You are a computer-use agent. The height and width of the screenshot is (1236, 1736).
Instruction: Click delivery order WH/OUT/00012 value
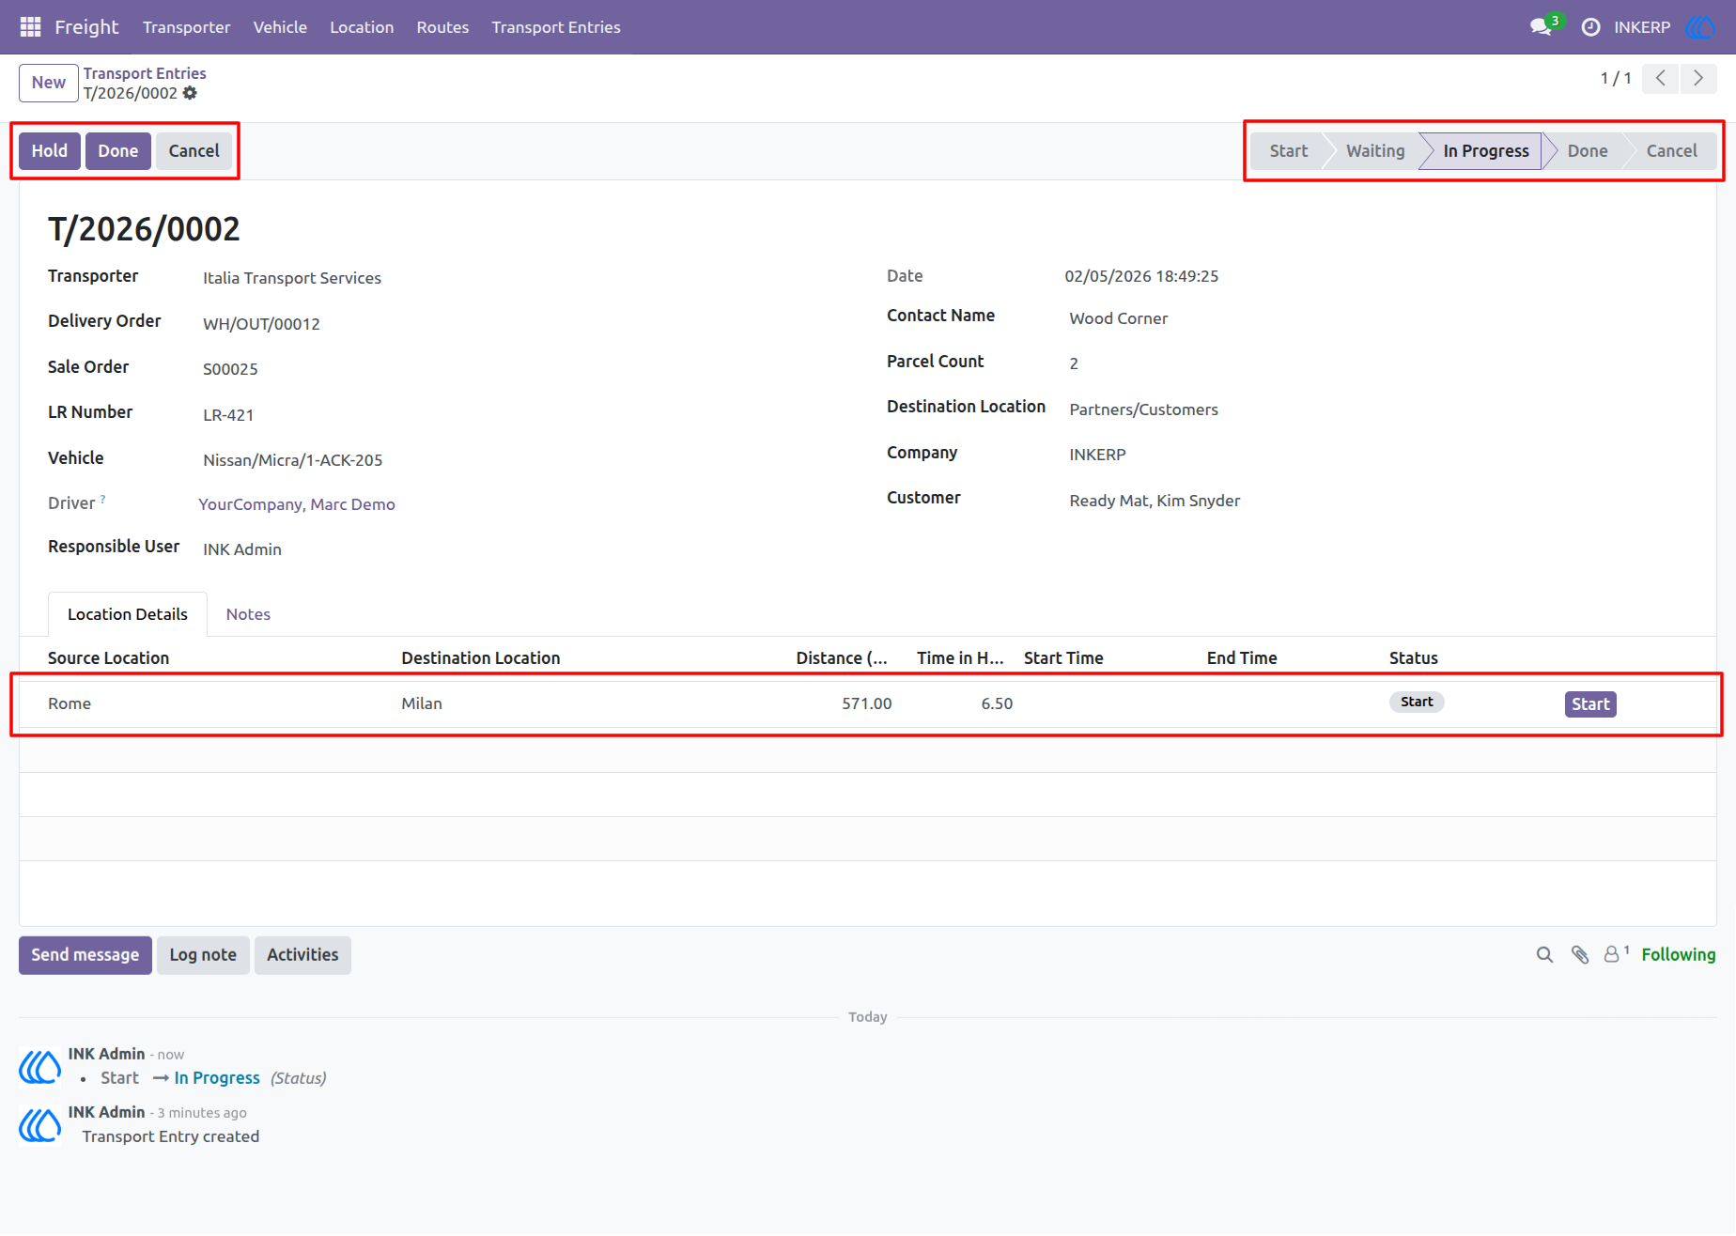[x=261, y=324]
